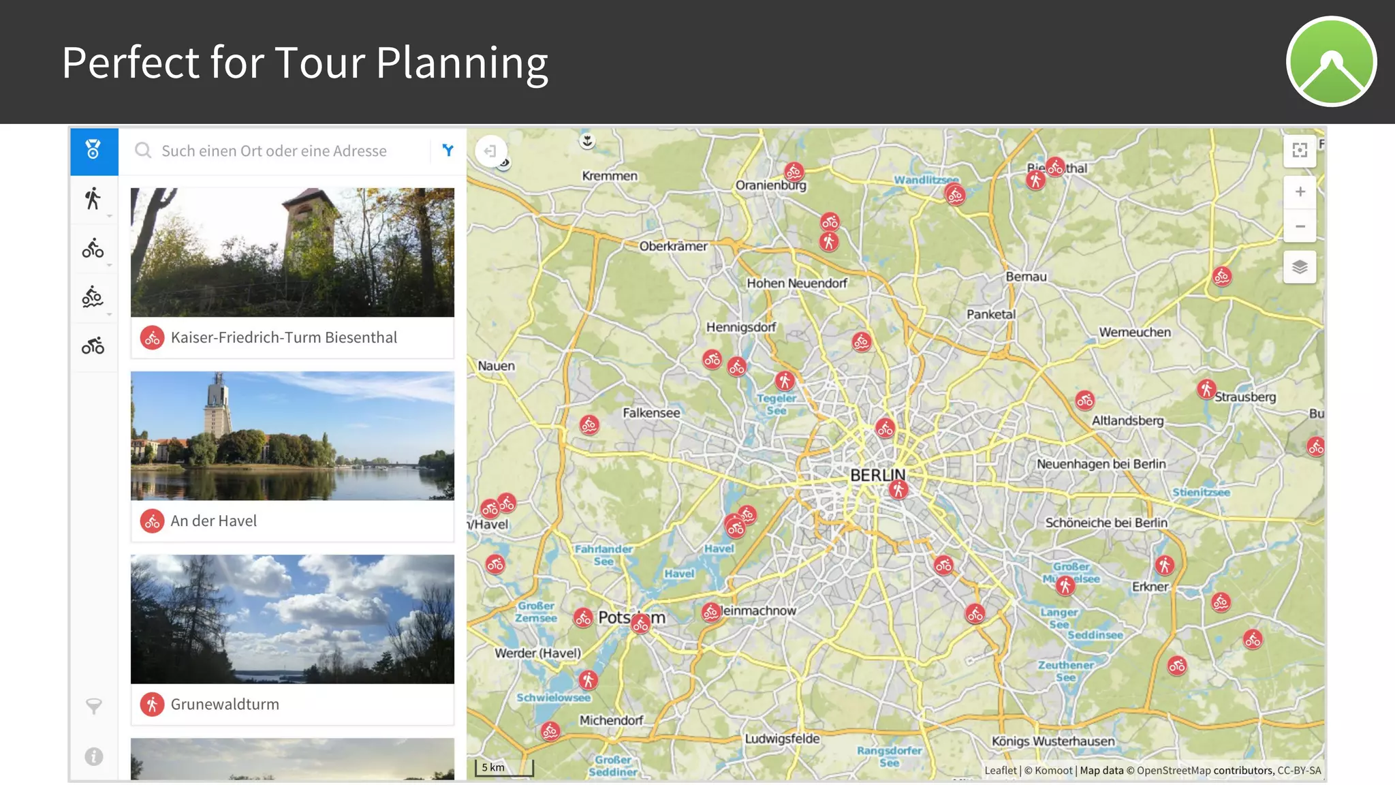Click the marker near Wandlitzsee
This screenshot has width=1395, height=785.
(955, 196)
